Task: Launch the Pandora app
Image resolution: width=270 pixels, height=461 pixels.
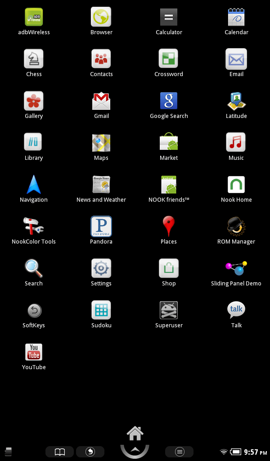Action: tap(101, 226)
